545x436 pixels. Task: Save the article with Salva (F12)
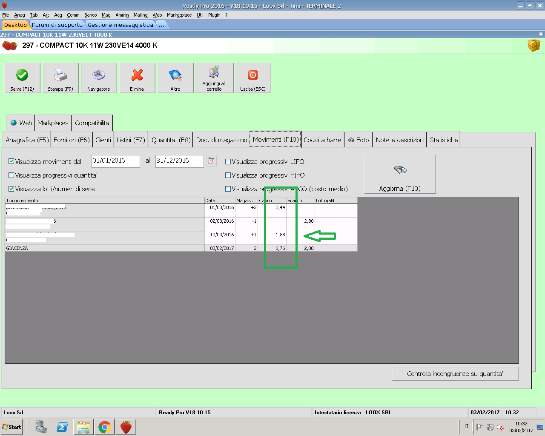22,78
